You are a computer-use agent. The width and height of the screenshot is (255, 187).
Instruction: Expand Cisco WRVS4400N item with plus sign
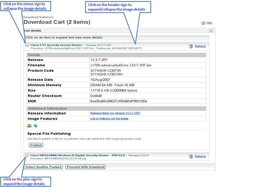27,155
